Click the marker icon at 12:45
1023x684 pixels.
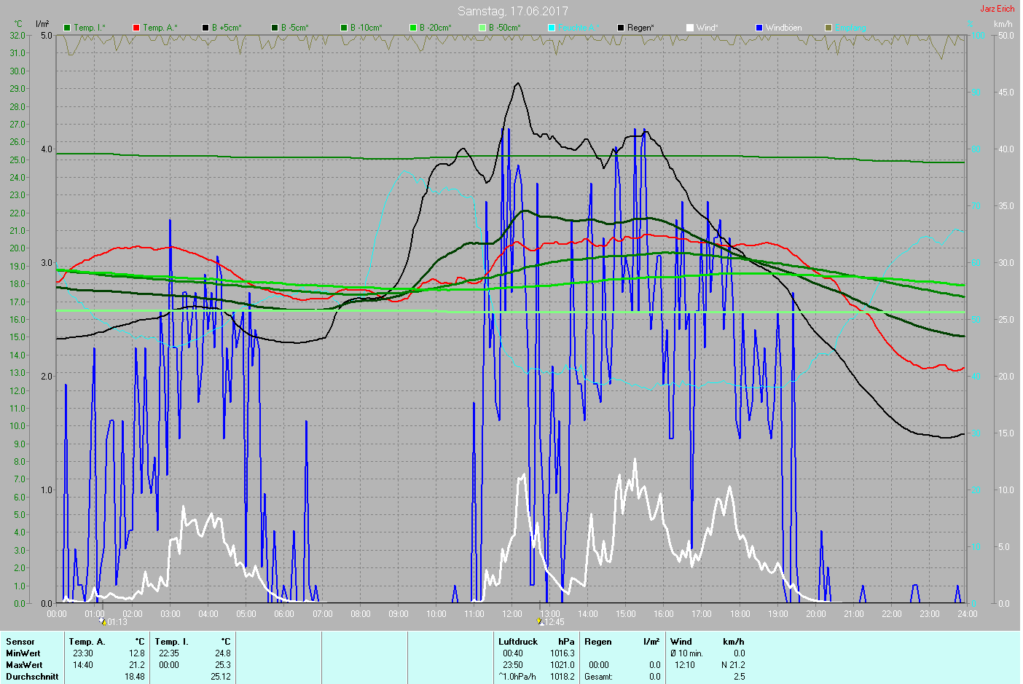click(x=540, y=621)
